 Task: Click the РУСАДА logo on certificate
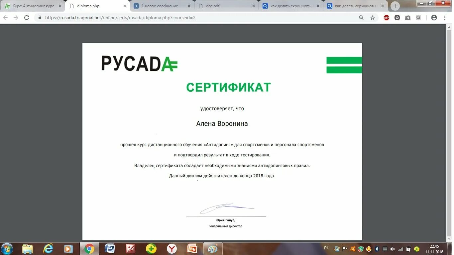(139, 63)
